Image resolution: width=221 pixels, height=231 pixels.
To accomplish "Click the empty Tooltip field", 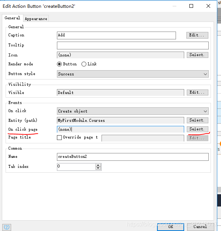I will [x=133, y=45].
